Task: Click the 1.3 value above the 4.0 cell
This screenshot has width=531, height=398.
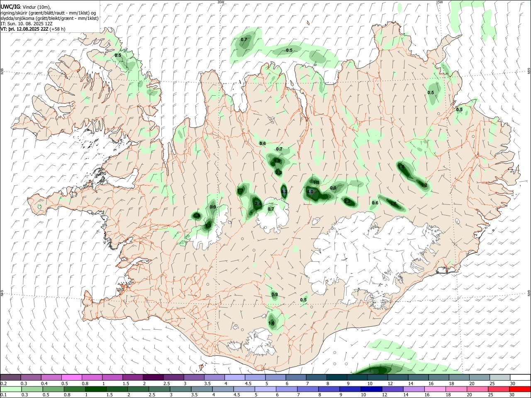Action: 316,182
